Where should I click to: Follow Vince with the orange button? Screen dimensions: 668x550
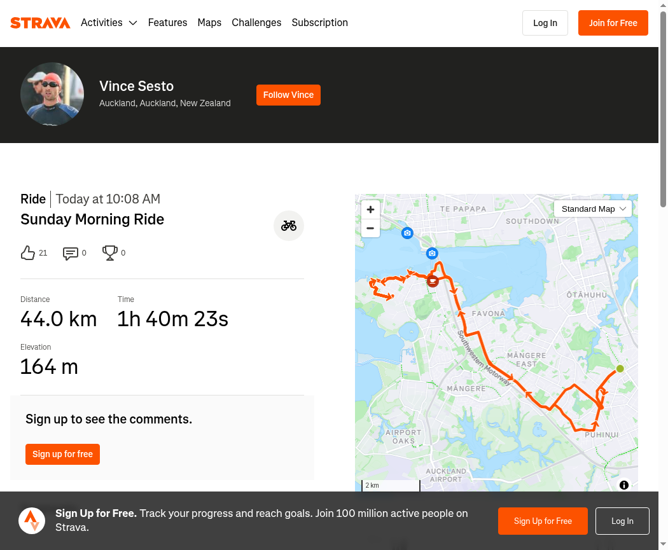pyautogui.click(x=288, y=95)
